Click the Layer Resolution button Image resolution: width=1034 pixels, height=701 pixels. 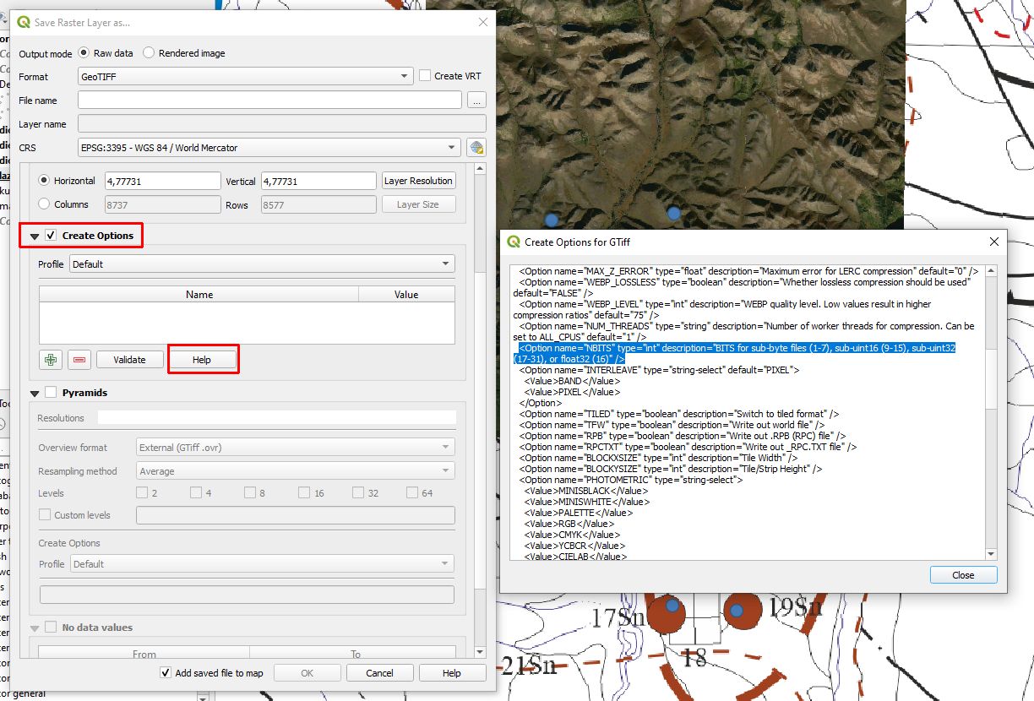[x=418, y=181]
